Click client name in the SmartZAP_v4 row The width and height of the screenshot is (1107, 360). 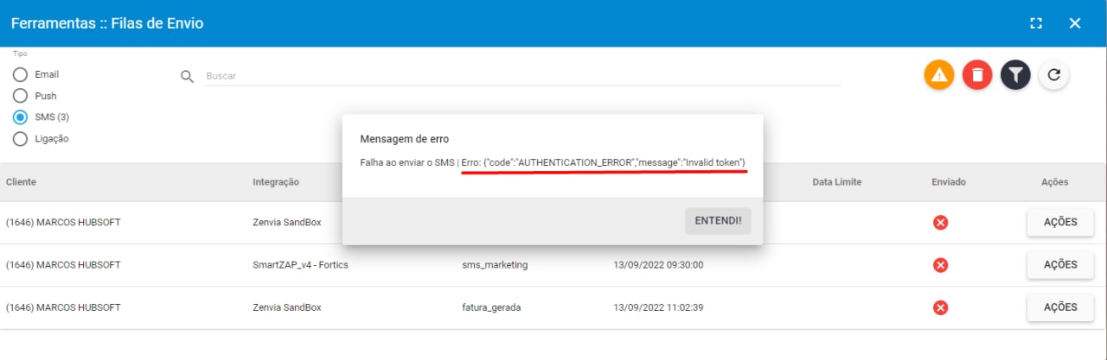pyautogui.click(x=63, y=265)
